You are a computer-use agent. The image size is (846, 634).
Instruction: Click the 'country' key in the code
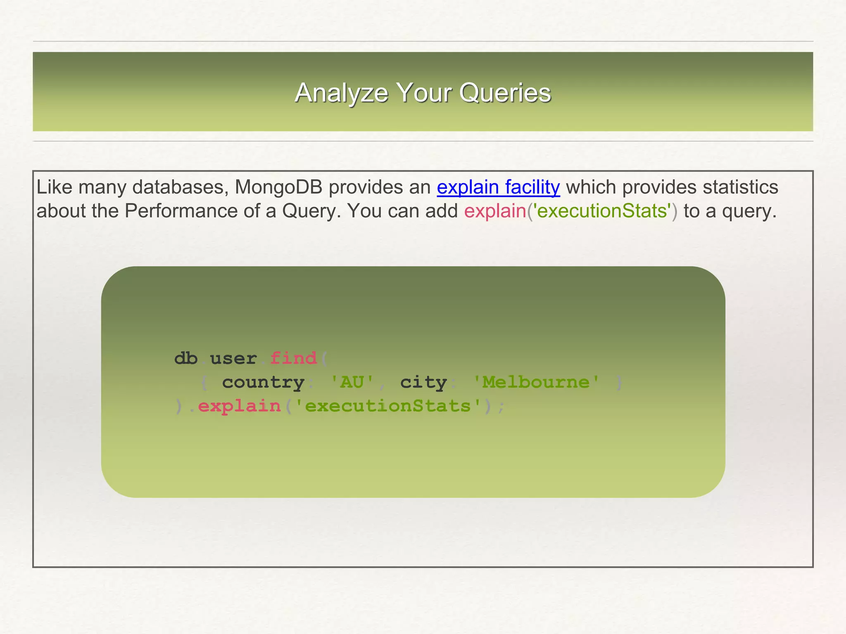pyautogui.click(x=263, y=383)
